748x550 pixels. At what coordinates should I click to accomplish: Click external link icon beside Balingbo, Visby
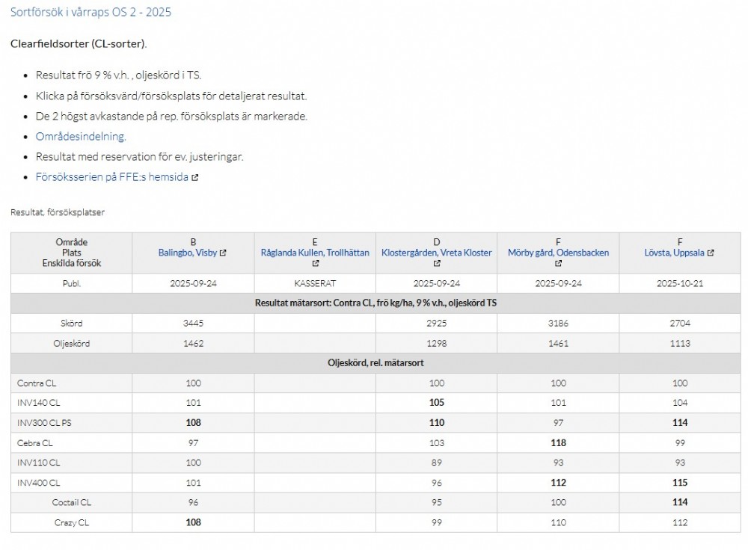223,253
